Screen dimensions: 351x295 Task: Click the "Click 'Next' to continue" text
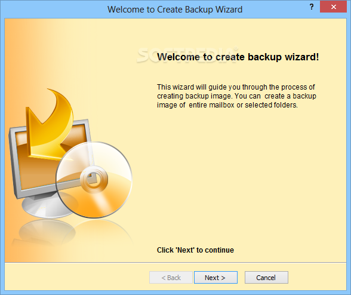pos(195,250)
